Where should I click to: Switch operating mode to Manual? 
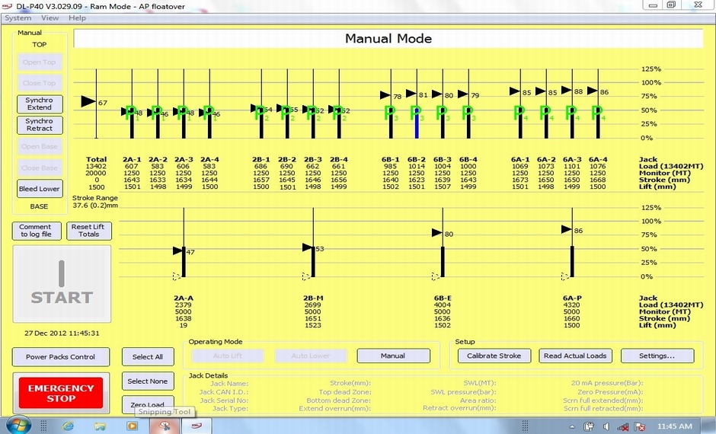click(392, 356)
